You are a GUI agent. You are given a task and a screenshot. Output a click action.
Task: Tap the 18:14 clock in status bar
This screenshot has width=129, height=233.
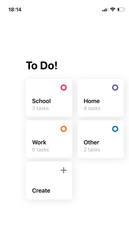15,10
